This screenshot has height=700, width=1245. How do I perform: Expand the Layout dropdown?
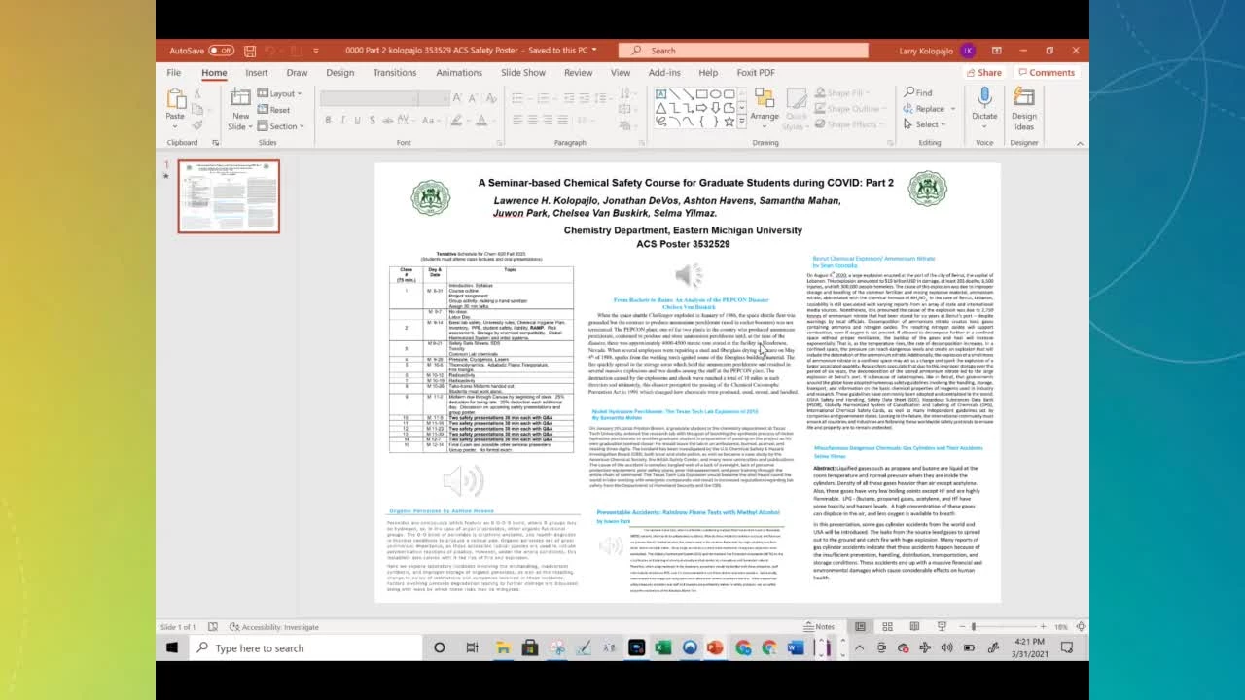tap(280, 94)
